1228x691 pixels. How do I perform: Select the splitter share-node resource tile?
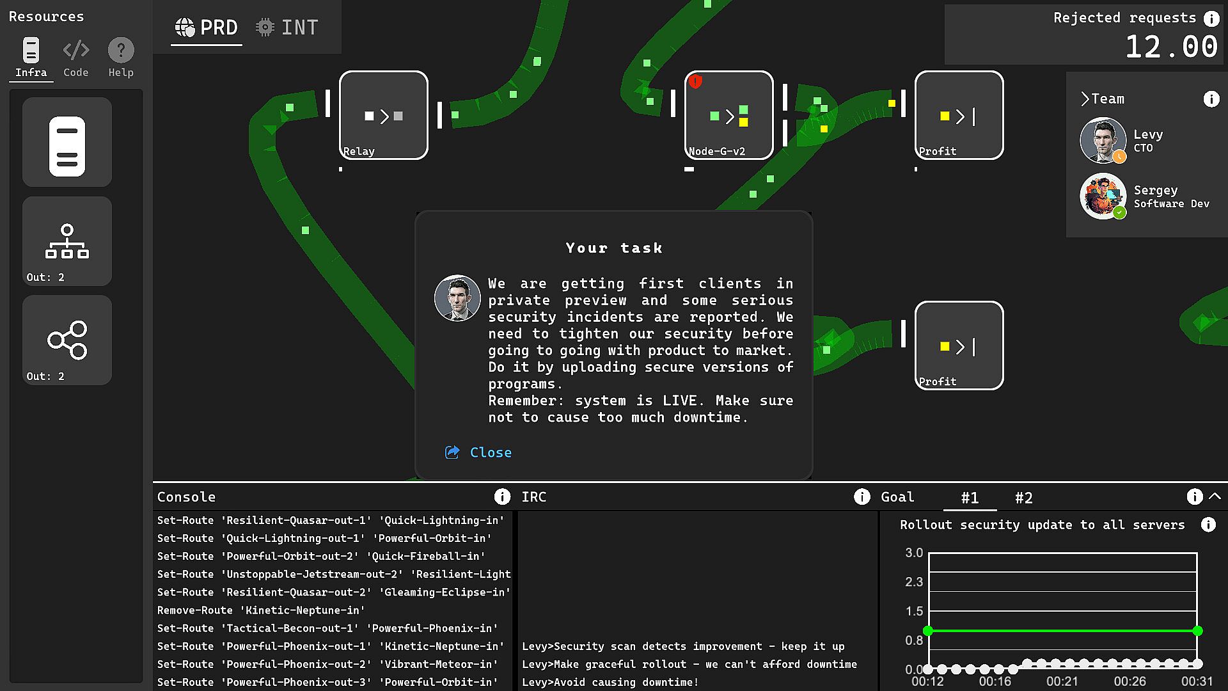(x=67, y=340)
